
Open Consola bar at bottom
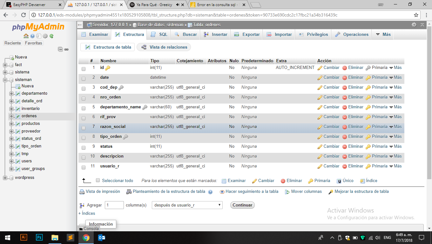89,228
